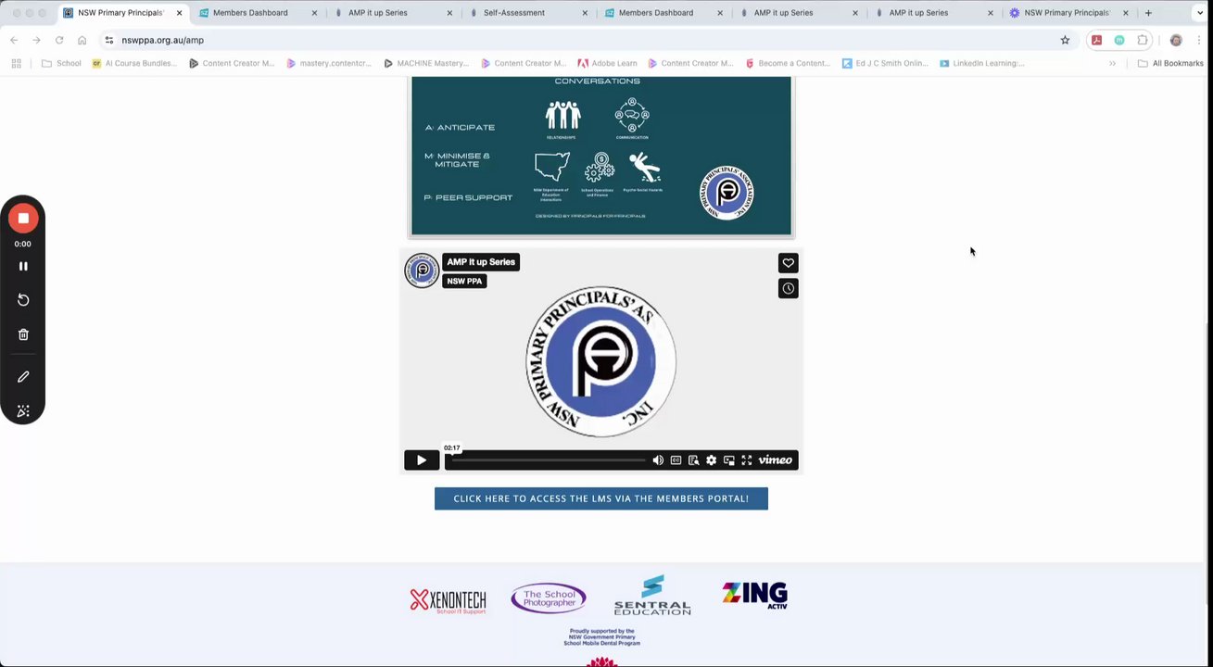Viewport: 1213px width, 667px height.
Task: Open the Chrome profile avatar
Action: (x=1176, y=40)
